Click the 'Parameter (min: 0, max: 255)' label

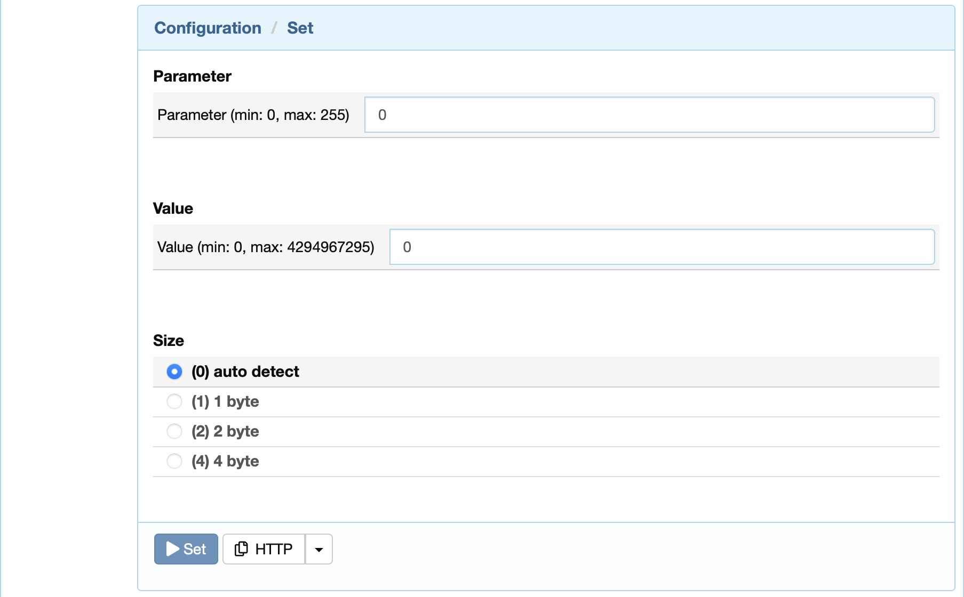point(253,115)
